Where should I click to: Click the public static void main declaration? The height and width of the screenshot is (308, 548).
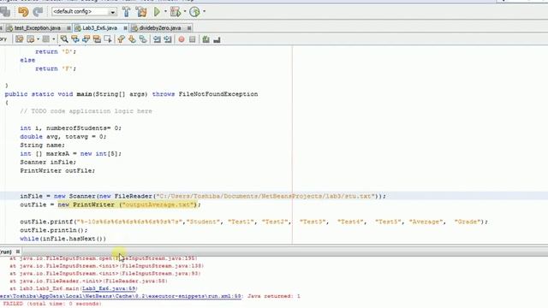pyautogui.click(x=131, y=94)
